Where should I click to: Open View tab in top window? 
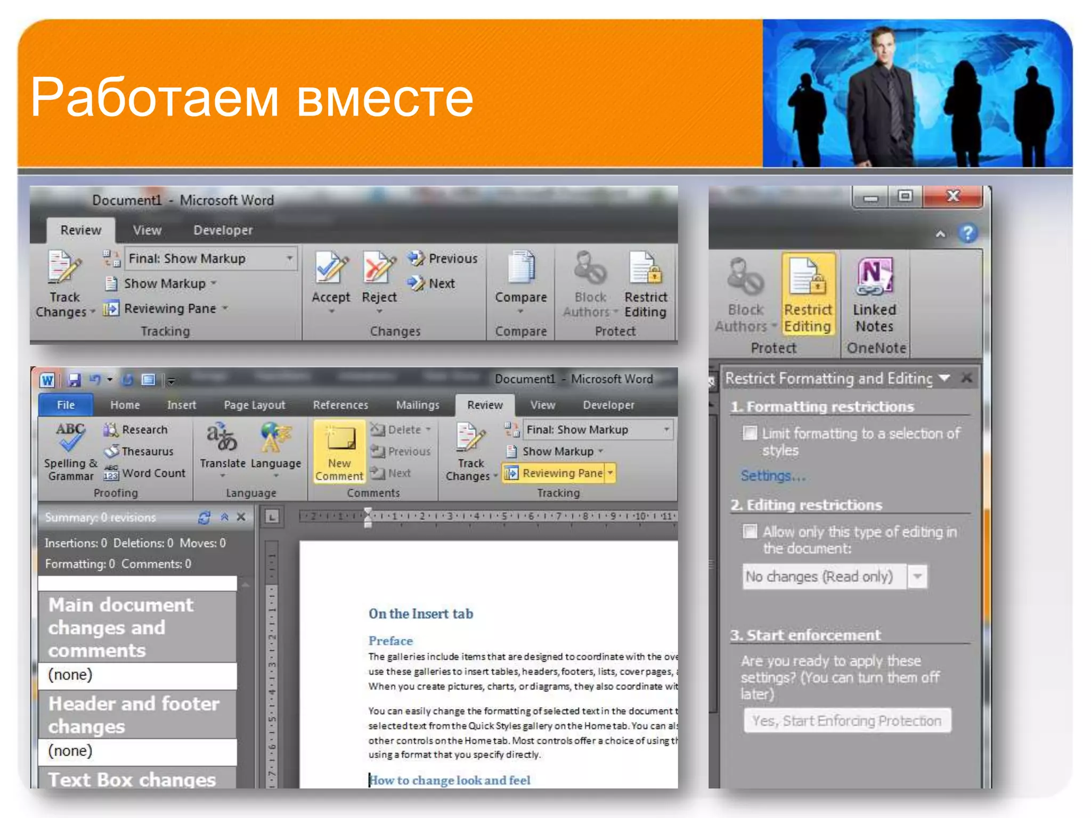(147, 230)
